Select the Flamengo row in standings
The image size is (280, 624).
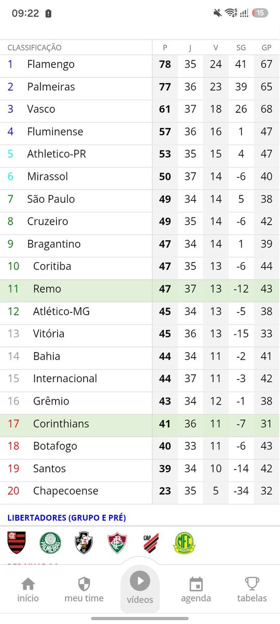click(140, 64)
